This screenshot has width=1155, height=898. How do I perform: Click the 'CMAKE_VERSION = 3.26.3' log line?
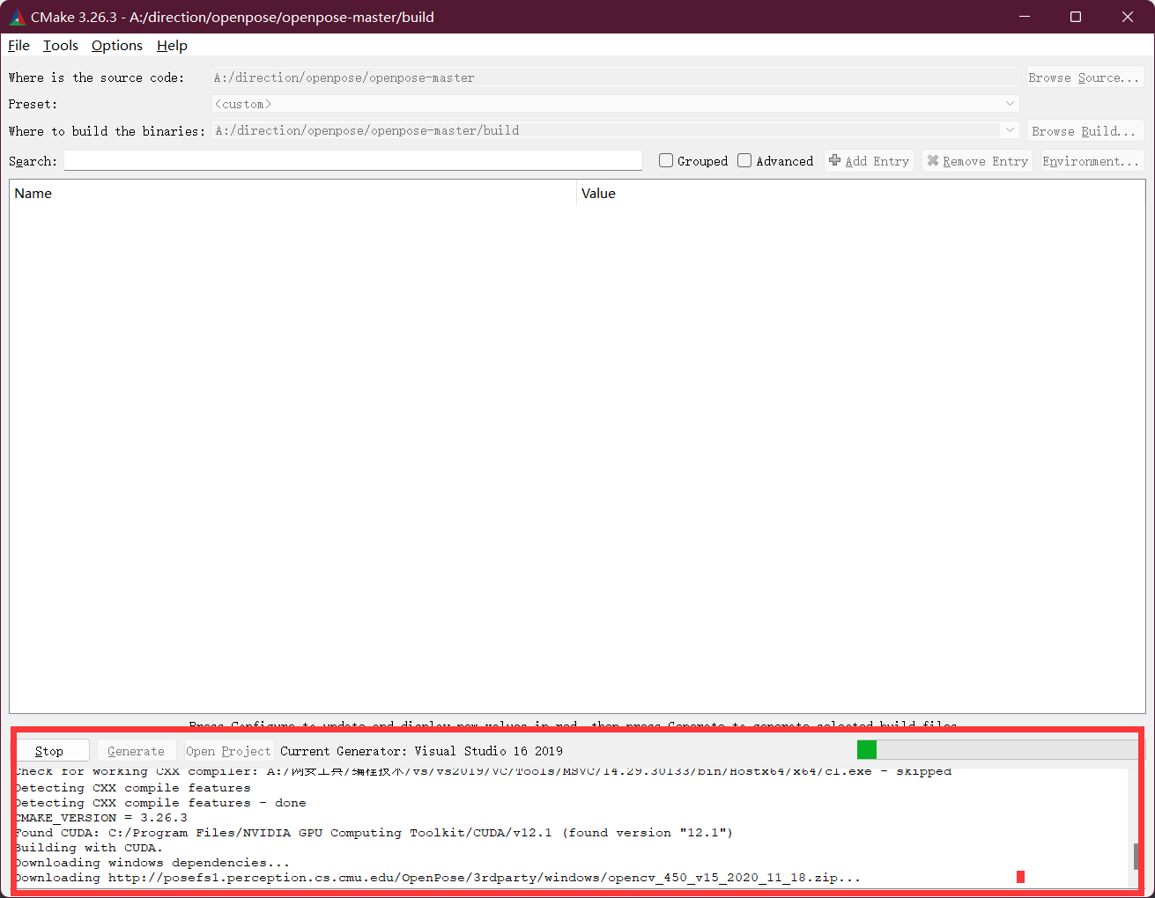click(100, 818)
